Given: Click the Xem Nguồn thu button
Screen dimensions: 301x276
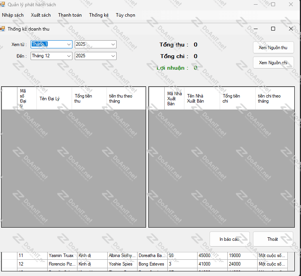Looking at the screenshot, I should click(x=273, y=47).
